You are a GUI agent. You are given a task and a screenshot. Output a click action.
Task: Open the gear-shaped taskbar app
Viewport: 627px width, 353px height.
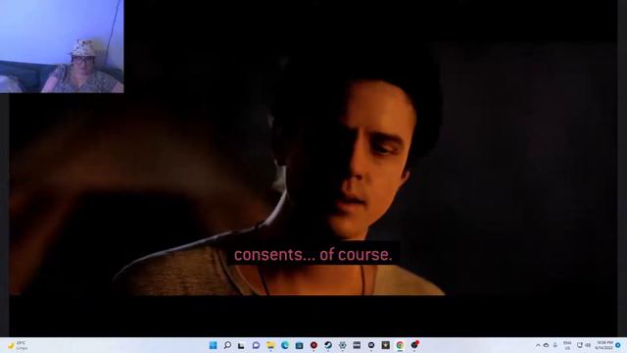[342, 345]
